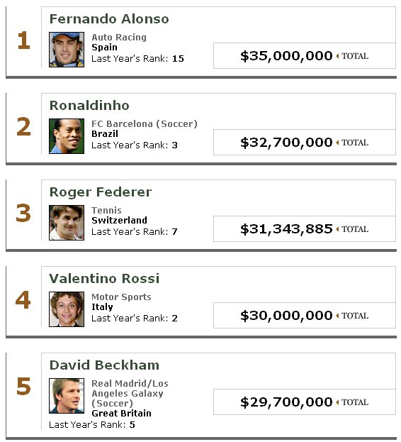401x442 pixels.
Task: Open Ronaldinho's profile photo
Action: click(x=67, y=136)
